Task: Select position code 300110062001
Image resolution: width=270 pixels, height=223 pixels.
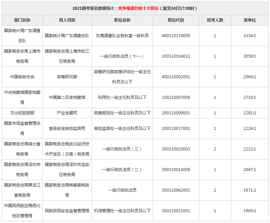Action: coord(176,190)
